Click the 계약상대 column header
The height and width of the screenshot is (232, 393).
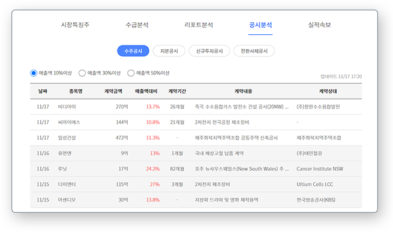[x=328, y=91]
